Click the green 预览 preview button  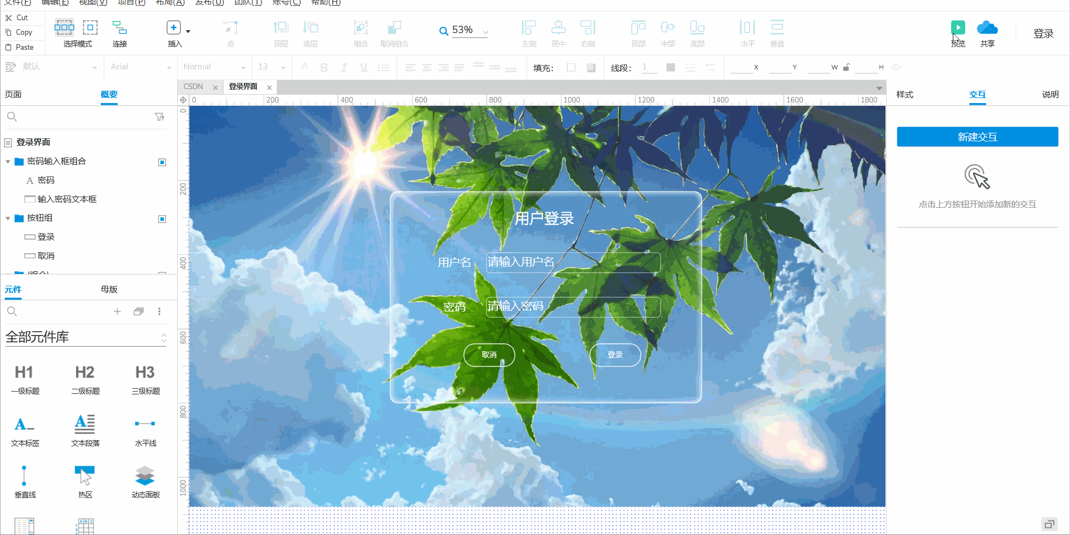pos(958,27)
